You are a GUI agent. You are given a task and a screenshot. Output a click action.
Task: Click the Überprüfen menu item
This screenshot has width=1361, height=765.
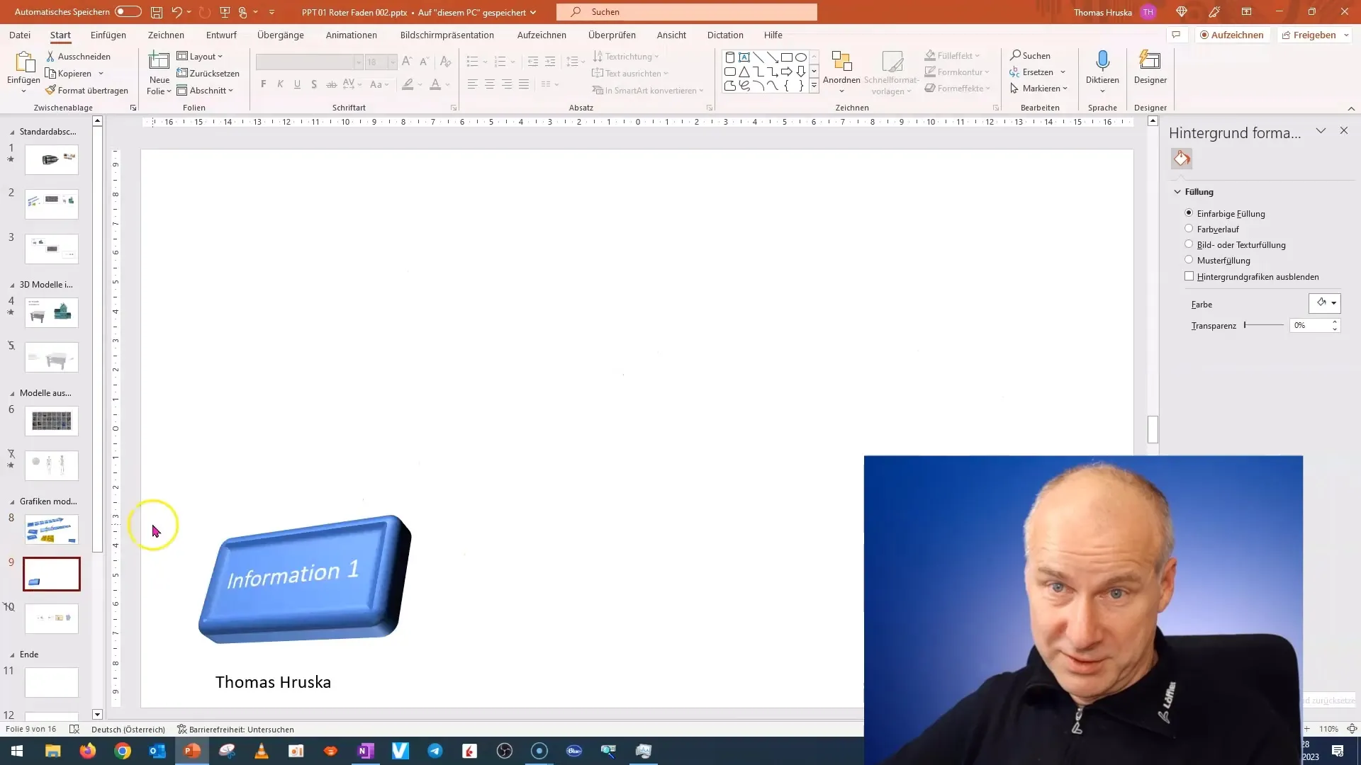(x=612, y=35)
